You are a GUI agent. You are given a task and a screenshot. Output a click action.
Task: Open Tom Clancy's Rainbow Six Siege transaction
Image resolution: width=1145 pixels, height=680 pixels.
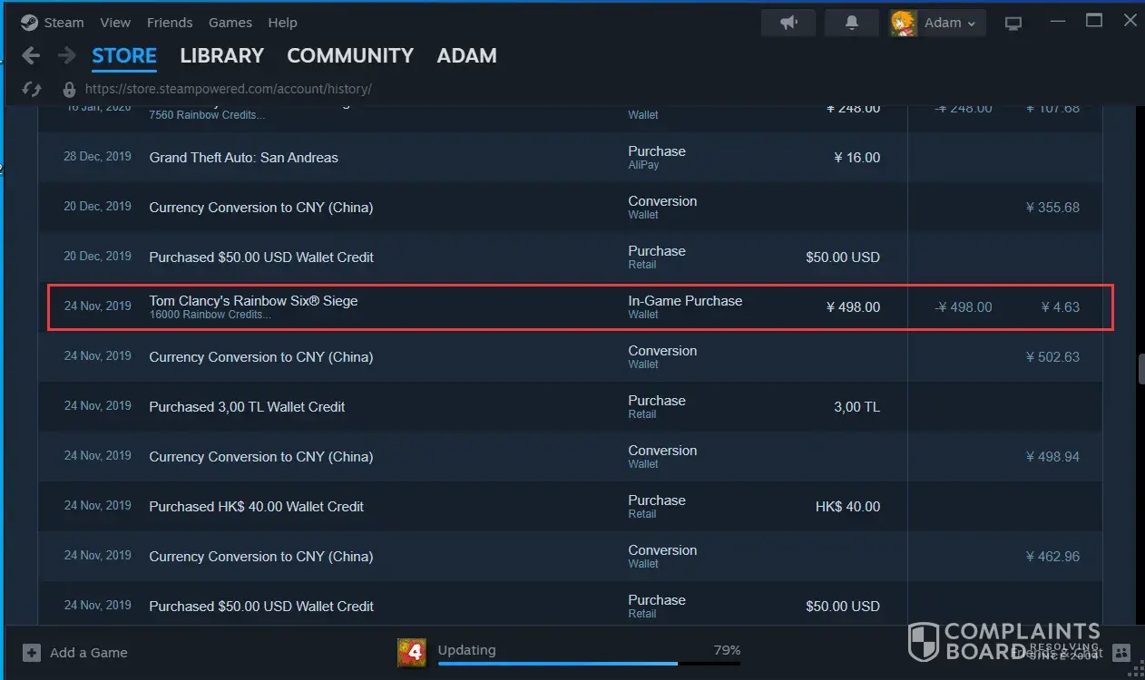[x=253, y=301]
